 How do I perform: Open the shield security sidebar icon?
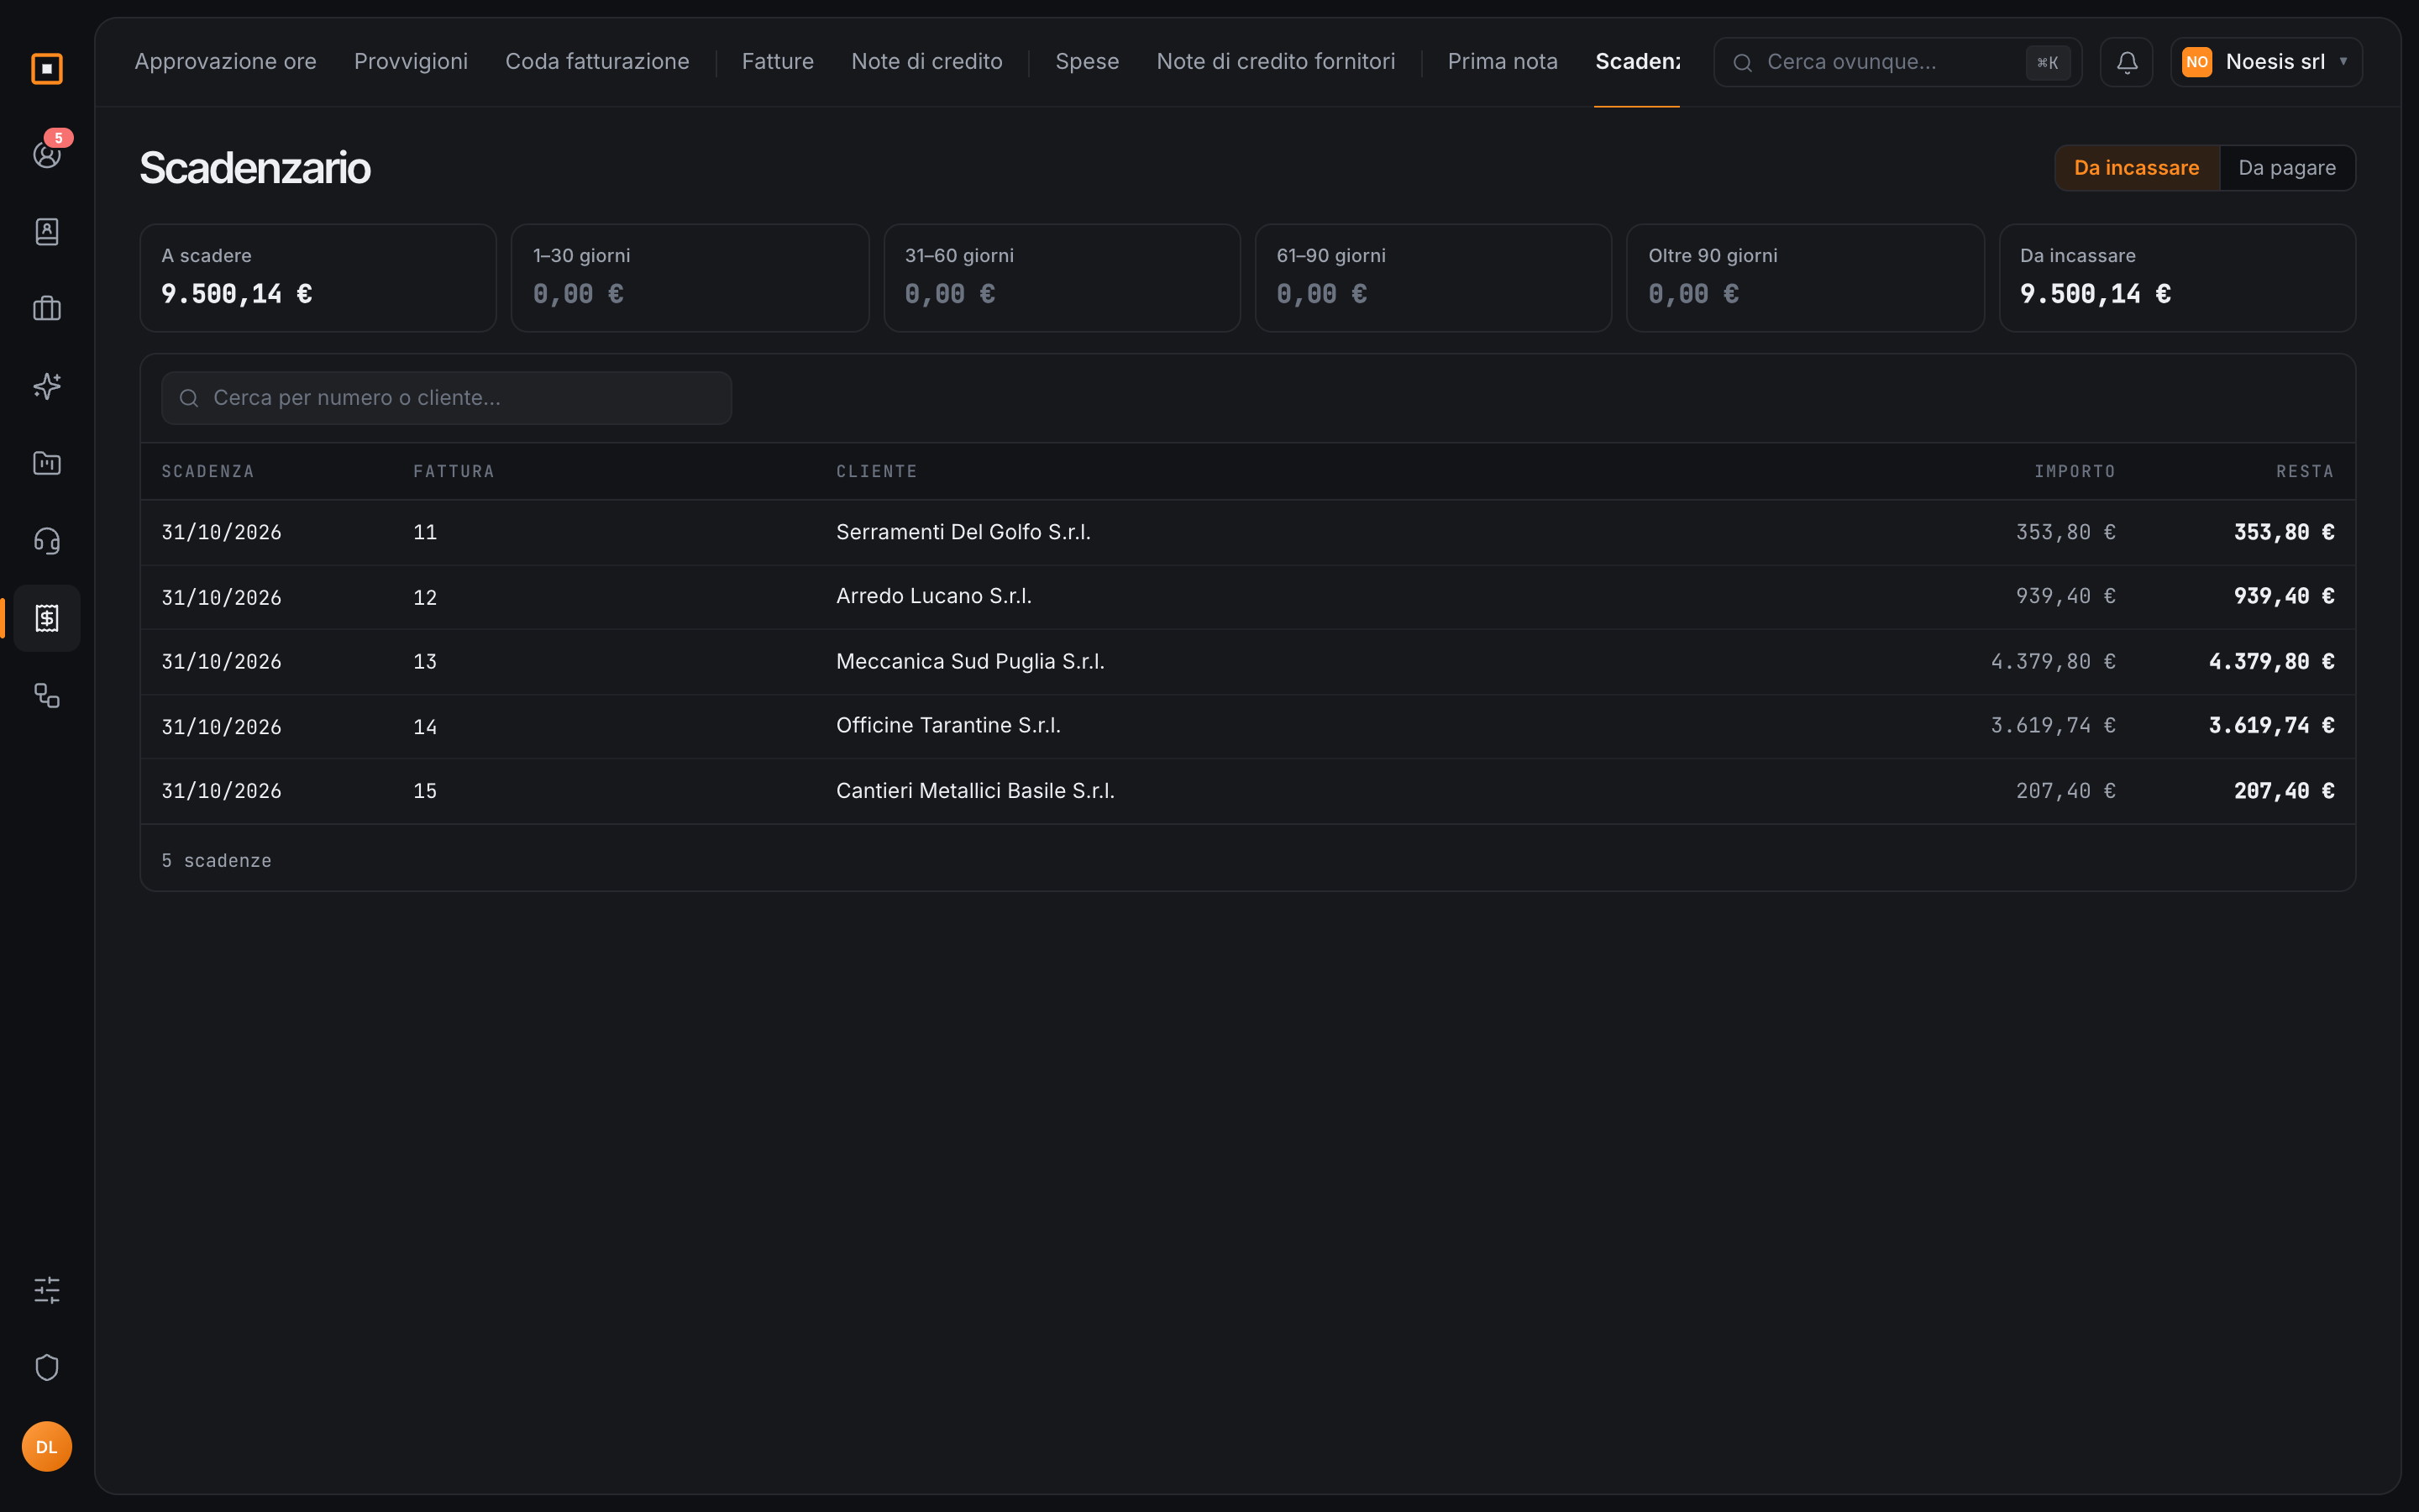click(47, 1367)
